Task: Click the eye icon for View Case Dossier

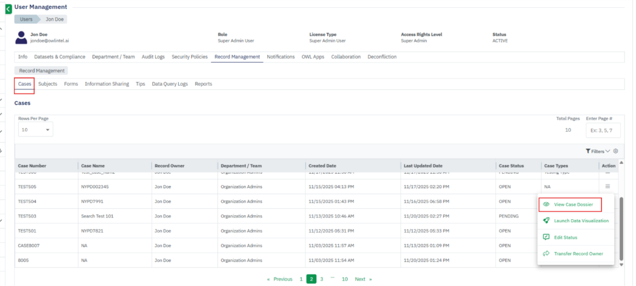Action: click(x=547, y=205)
